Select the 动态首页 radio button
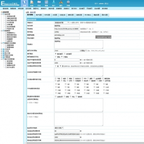The width and height of the screenshot is (144, 144). [x=64, y=54]
